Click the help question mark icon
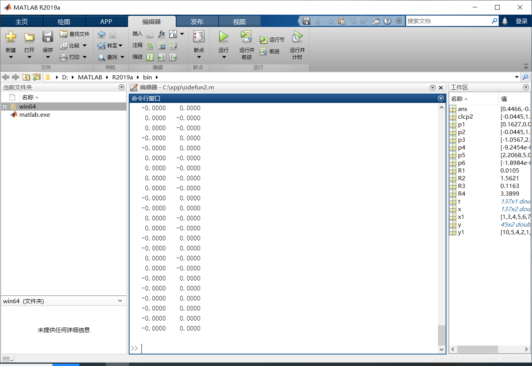532x366 pixels. coord(387,21)
